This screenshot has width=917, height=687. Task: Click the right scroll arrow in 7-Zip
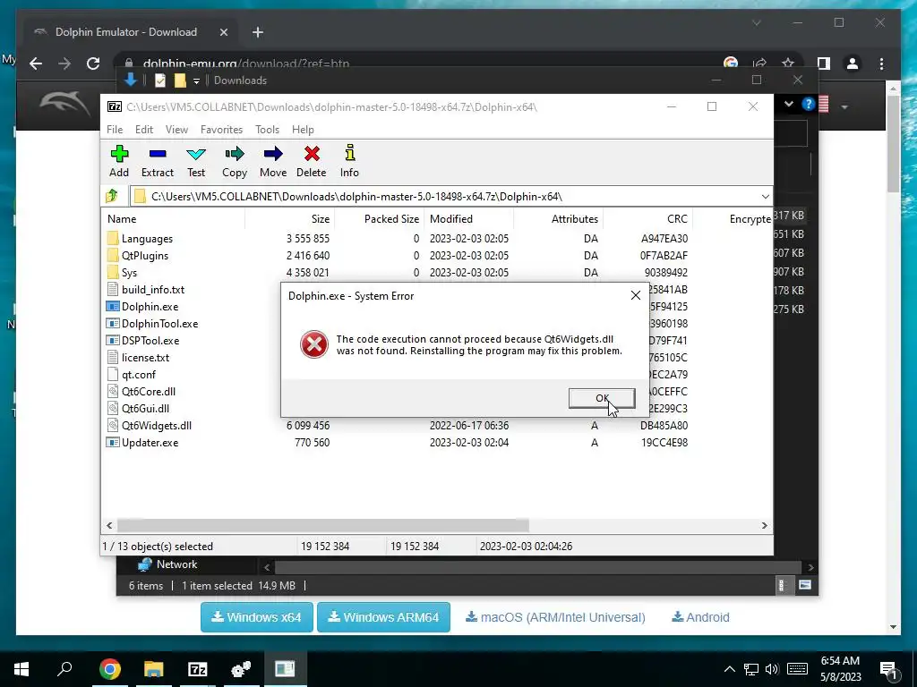tap(765, 525)
